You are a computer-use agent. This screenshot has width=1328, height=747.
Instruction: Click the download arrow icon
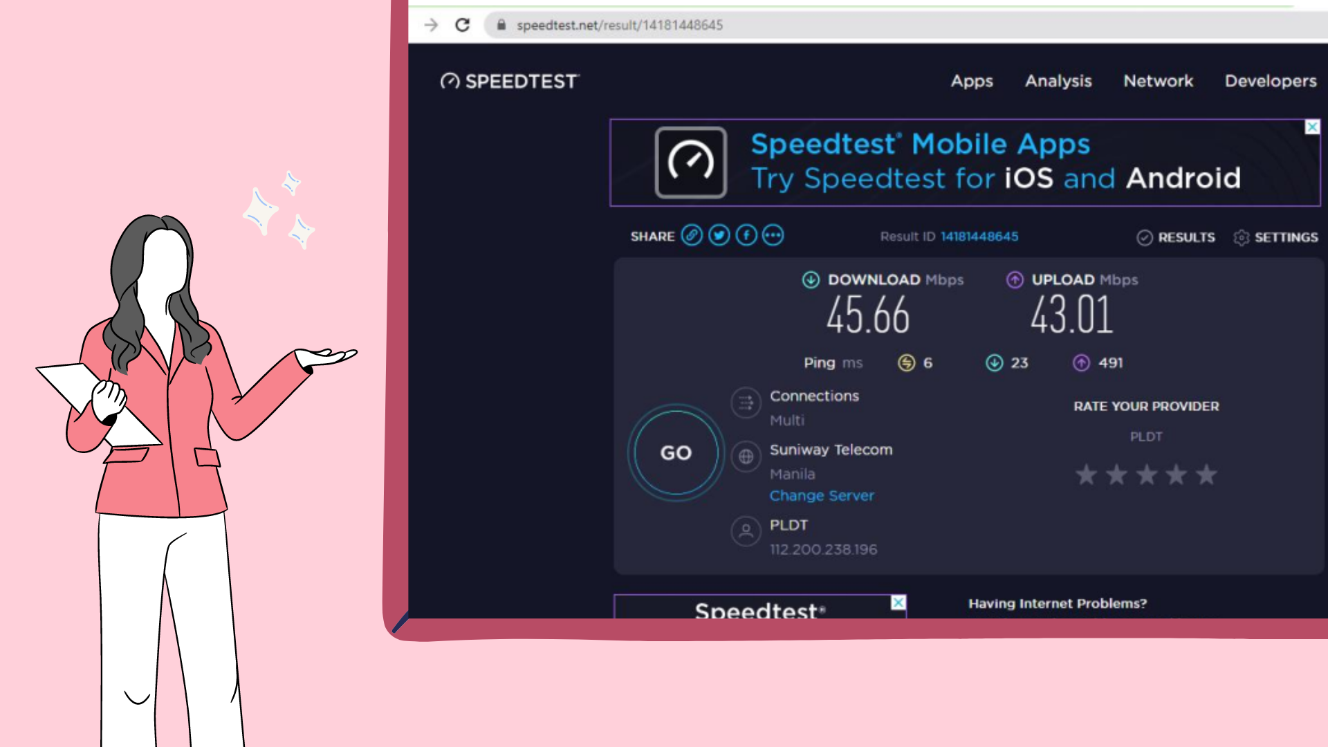tap(811, 279)
